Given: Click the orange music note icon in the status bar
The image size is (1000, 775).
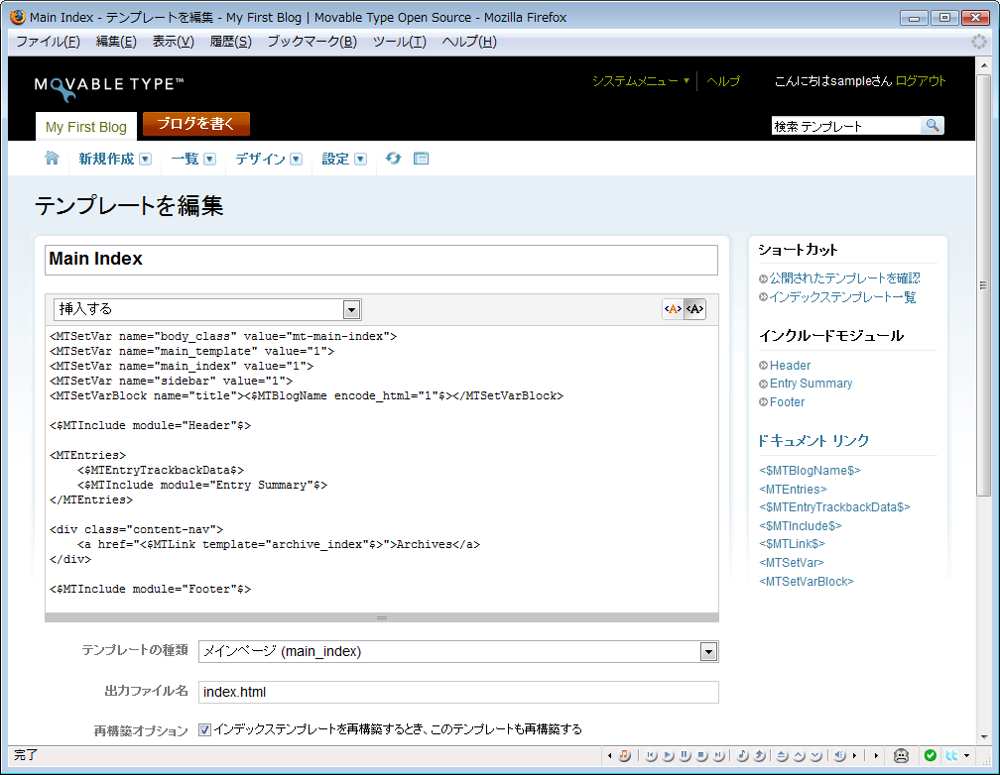Looking at the screenshot, I should click(x=624, y=755).
